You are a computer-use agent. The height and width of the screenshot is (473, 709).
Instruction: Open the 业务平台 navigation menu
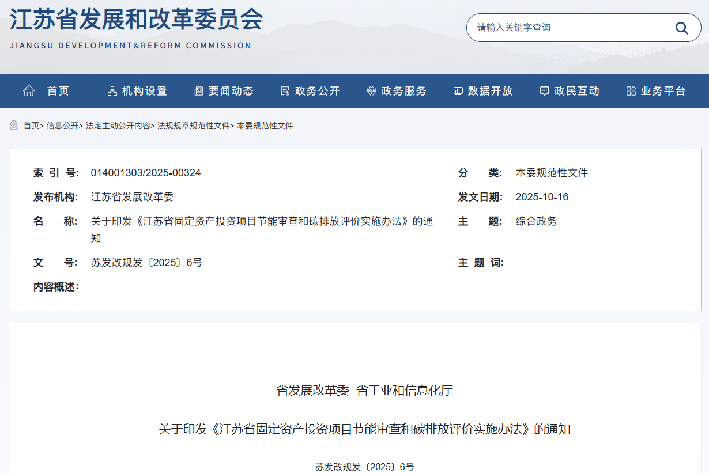click(663, 91)
